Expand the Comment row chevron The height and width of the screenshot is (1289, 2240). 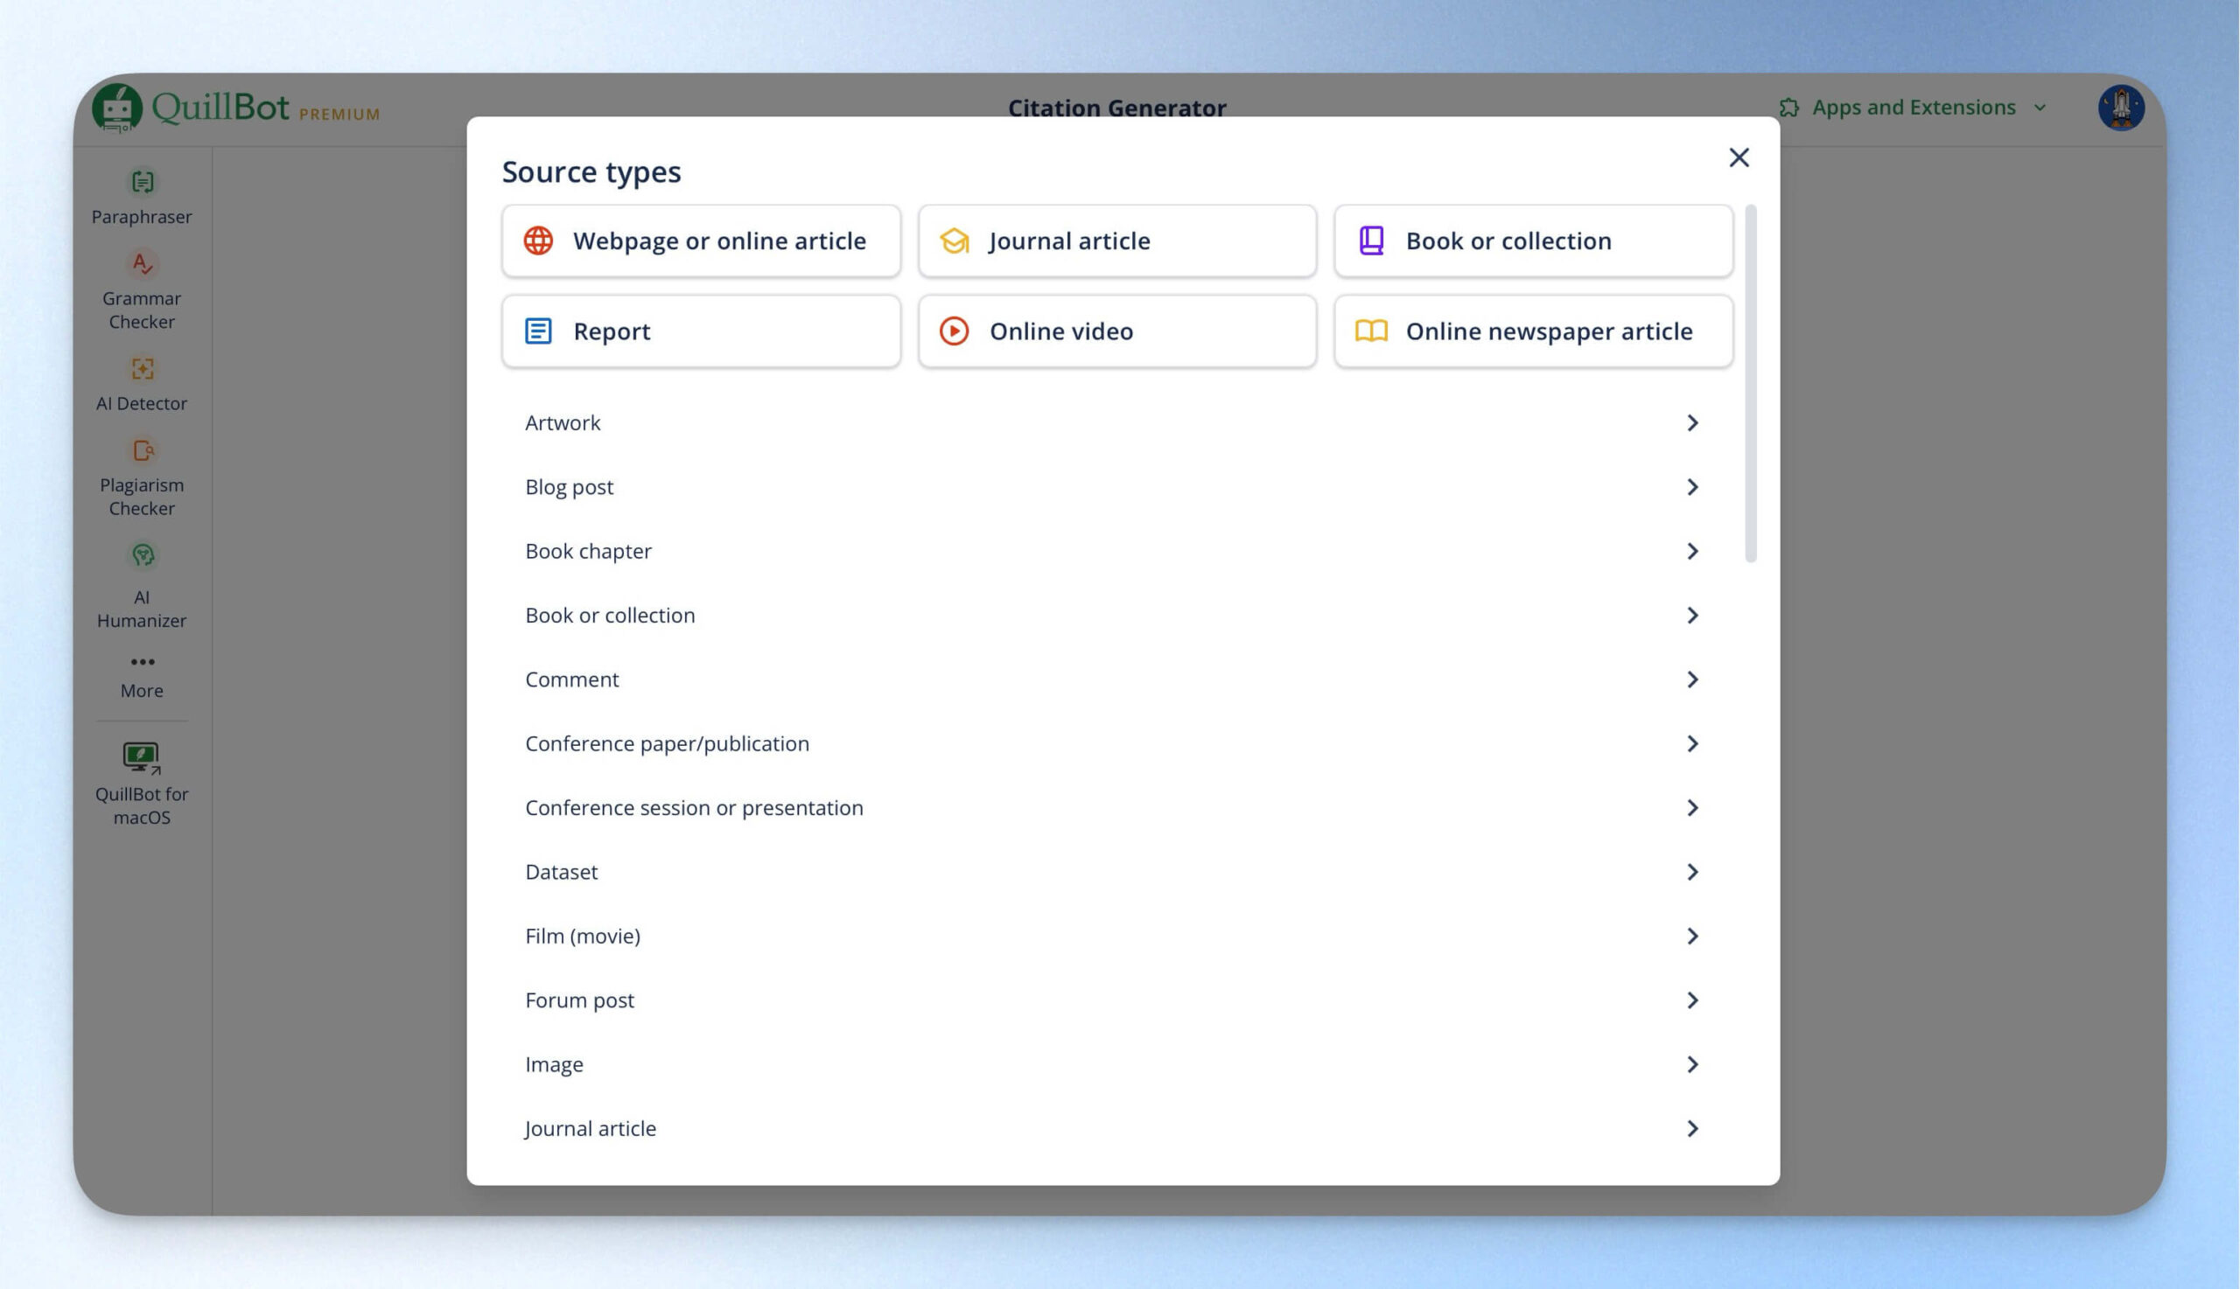pos(1691,679)
